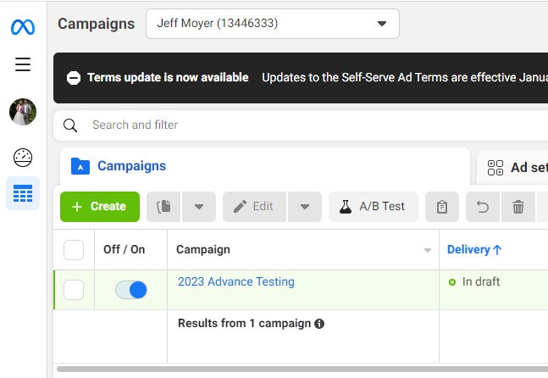
Task: Click the Meta logo icon
Action: pyautogui.click(x=23, y=27)
